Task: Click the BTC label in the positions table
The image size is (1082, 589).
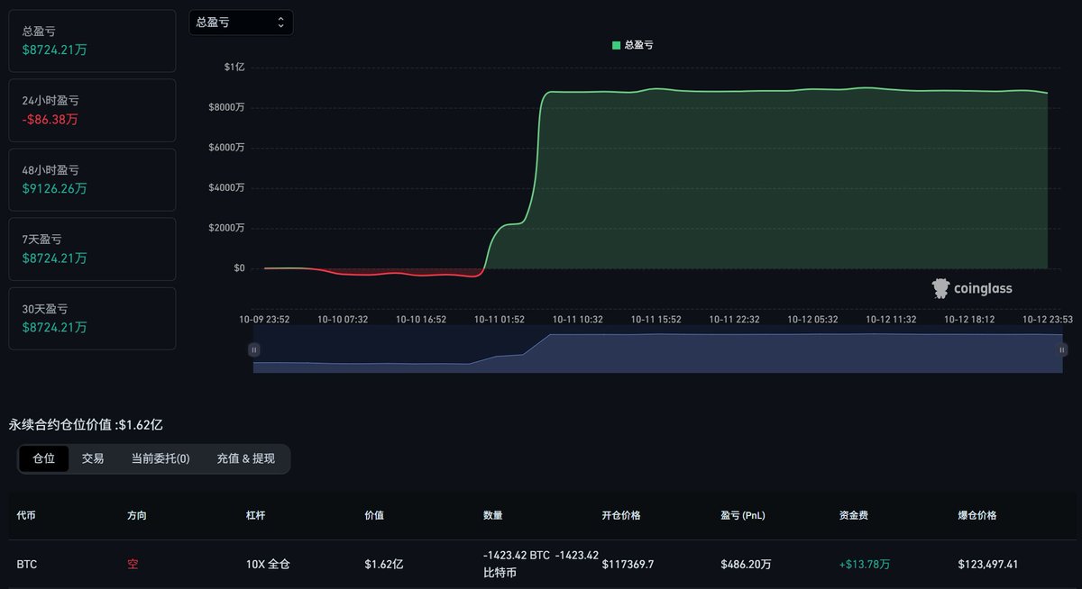Action: [27, 563]
